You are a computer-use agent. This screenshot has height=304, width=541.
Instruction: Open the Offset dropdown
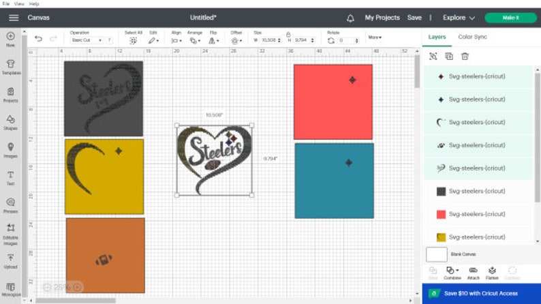click(236, 41)
